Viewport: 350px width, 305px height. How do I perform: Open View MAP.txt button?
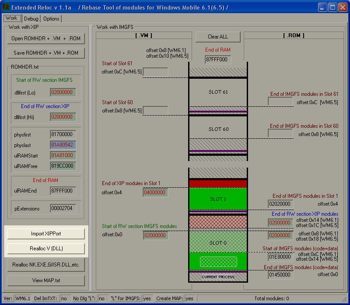46,280
